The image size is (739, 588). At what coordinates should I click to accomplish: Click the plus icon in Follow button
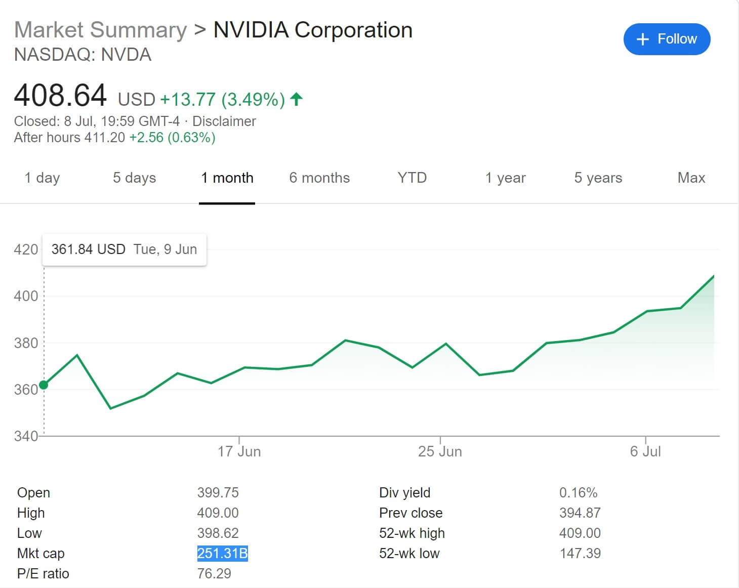coord(642,39)
